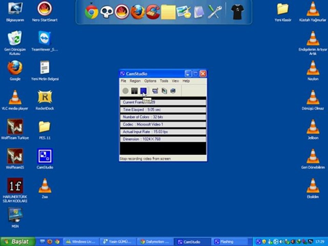Open the Tools menu in CamStudio

[x=164, y=81]
